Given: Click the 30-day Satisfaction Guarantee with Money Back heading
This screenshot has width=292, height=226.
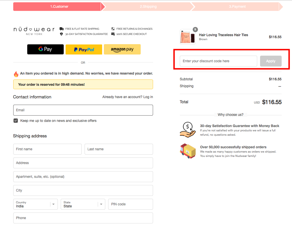Looking at the screenshot, I should pos(239,126).
